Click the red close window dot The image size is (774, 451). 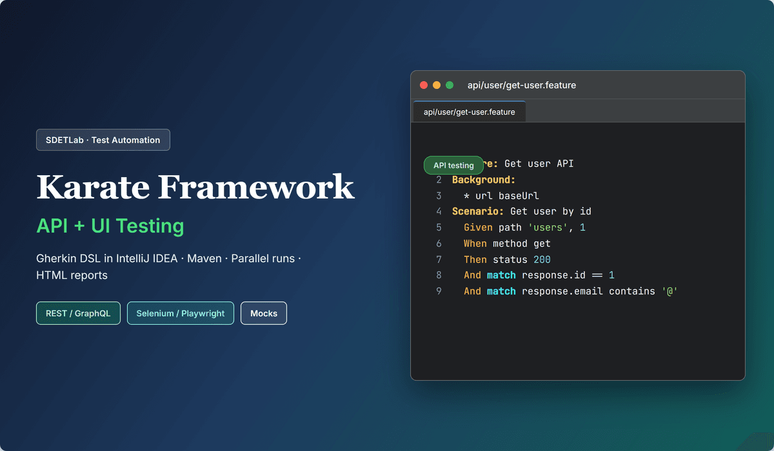[x=424, y=85]
